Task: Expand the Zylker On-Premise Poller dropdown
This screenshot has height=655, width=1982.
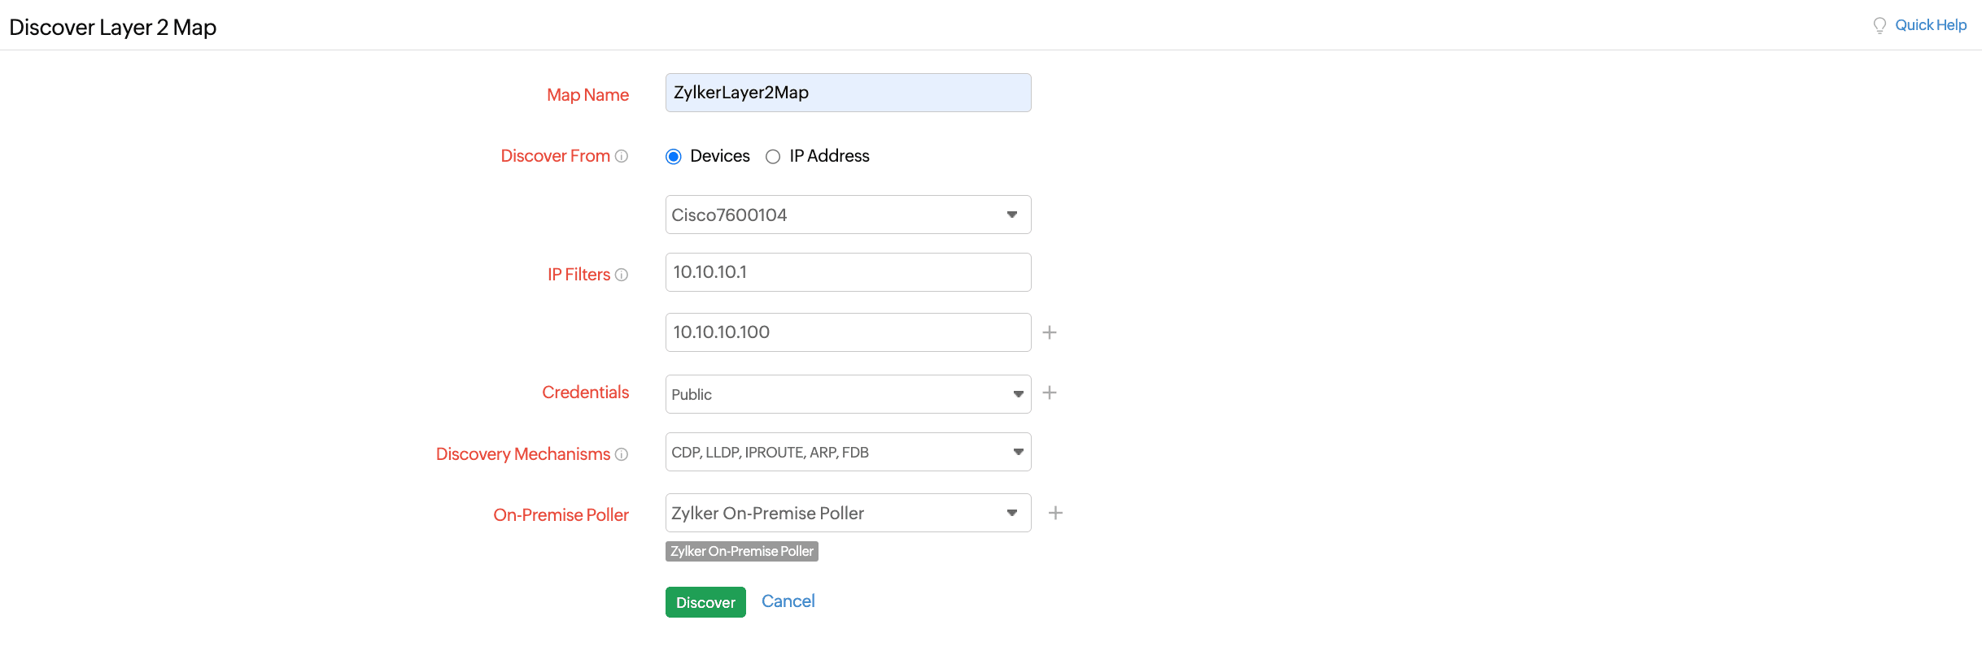Action: coord(848,513)
